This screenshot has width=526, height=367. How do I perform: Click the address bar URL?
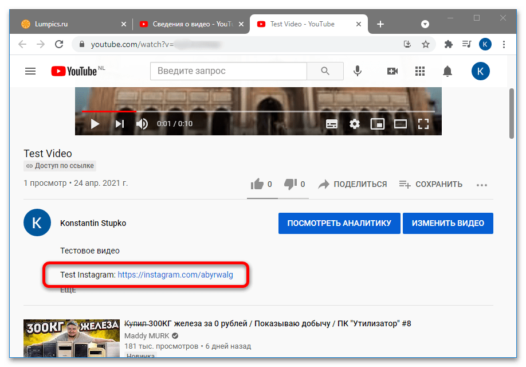coord(155,44)
